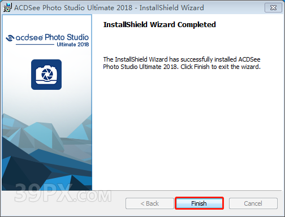
Task: Click the success message paragraph
Action: pyautogui.click(x=182, y=63)
